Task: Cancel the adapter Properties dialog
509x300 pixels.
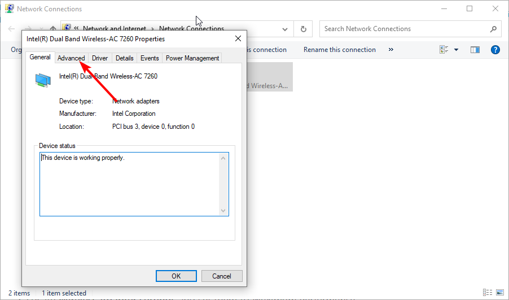Action: tap(221, 276)
